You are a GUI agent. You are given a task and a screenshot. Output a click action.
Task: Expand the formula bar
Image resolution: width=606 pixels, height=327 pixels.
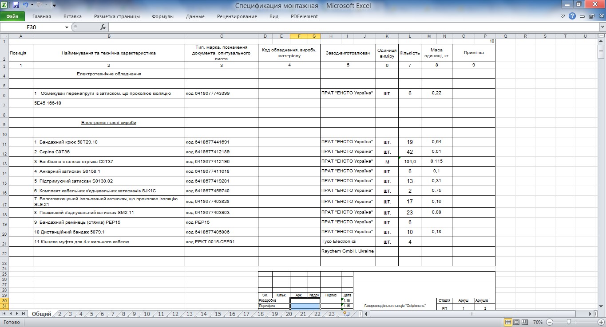602,27
